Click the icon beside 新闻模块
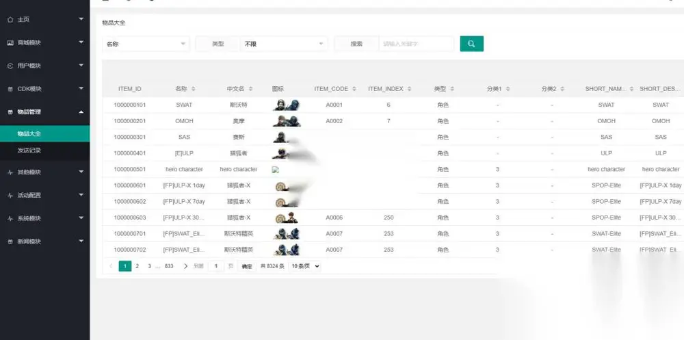684x340 pixels. coord(10,241)
